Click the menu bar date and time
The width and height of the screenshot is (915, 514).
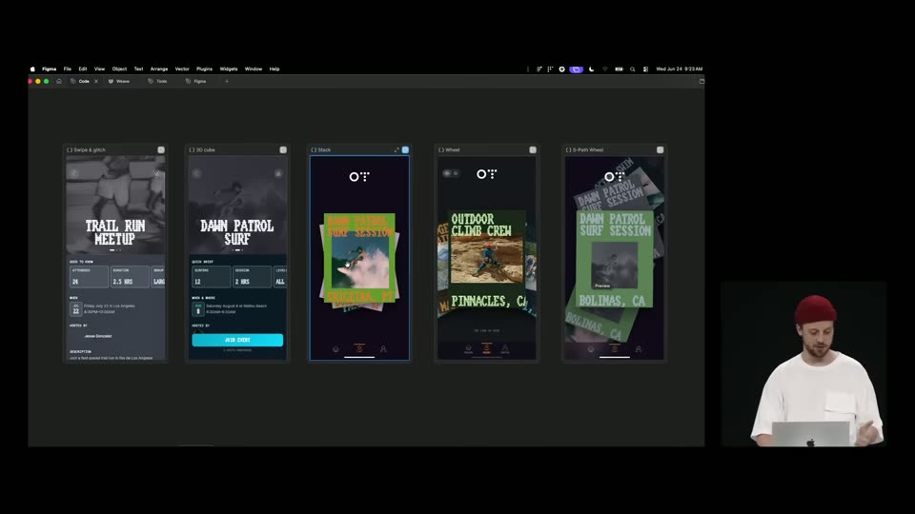[680, 69]
